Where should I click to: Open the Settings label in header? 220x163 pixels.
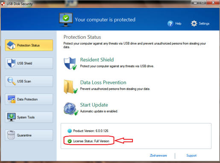coord(204,23)
